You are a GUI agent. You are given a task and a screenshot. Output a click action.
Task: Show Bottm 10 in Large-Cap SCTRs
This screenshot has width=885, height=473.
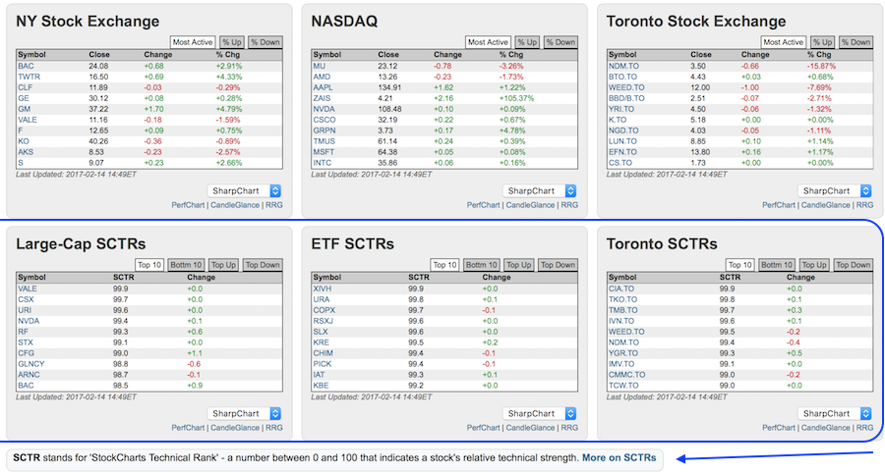(187, 265)
